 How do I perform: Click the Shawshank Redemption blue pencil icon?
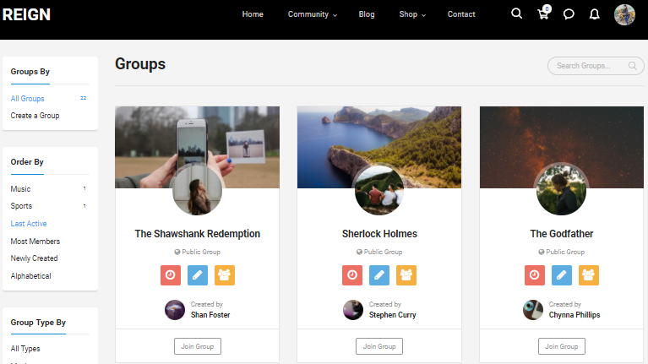tap(198, 275)
